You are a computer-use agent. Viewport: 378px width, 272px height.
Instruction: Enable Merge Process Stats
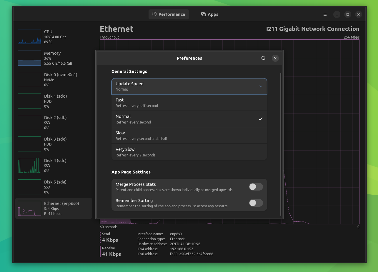[x=256, y=187]
